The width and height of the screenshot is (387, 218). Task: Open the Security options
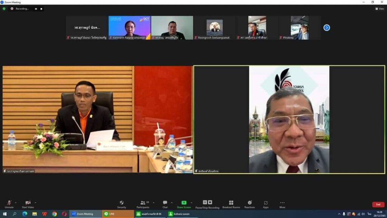coord(121,203)
